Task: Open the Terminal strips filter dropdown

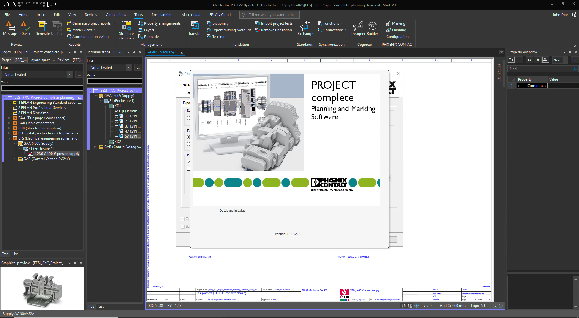Action: point(128,68)
